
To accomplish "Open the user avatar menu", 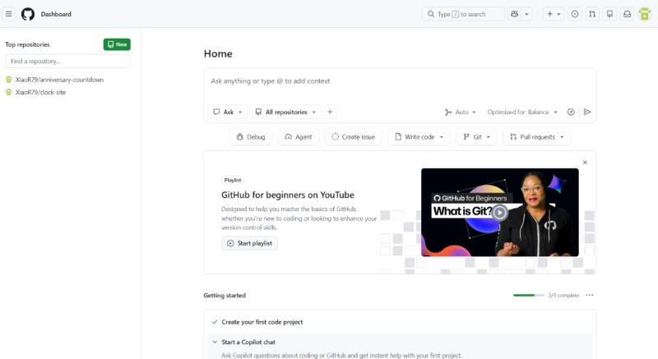I will click(x=645, y=14).
